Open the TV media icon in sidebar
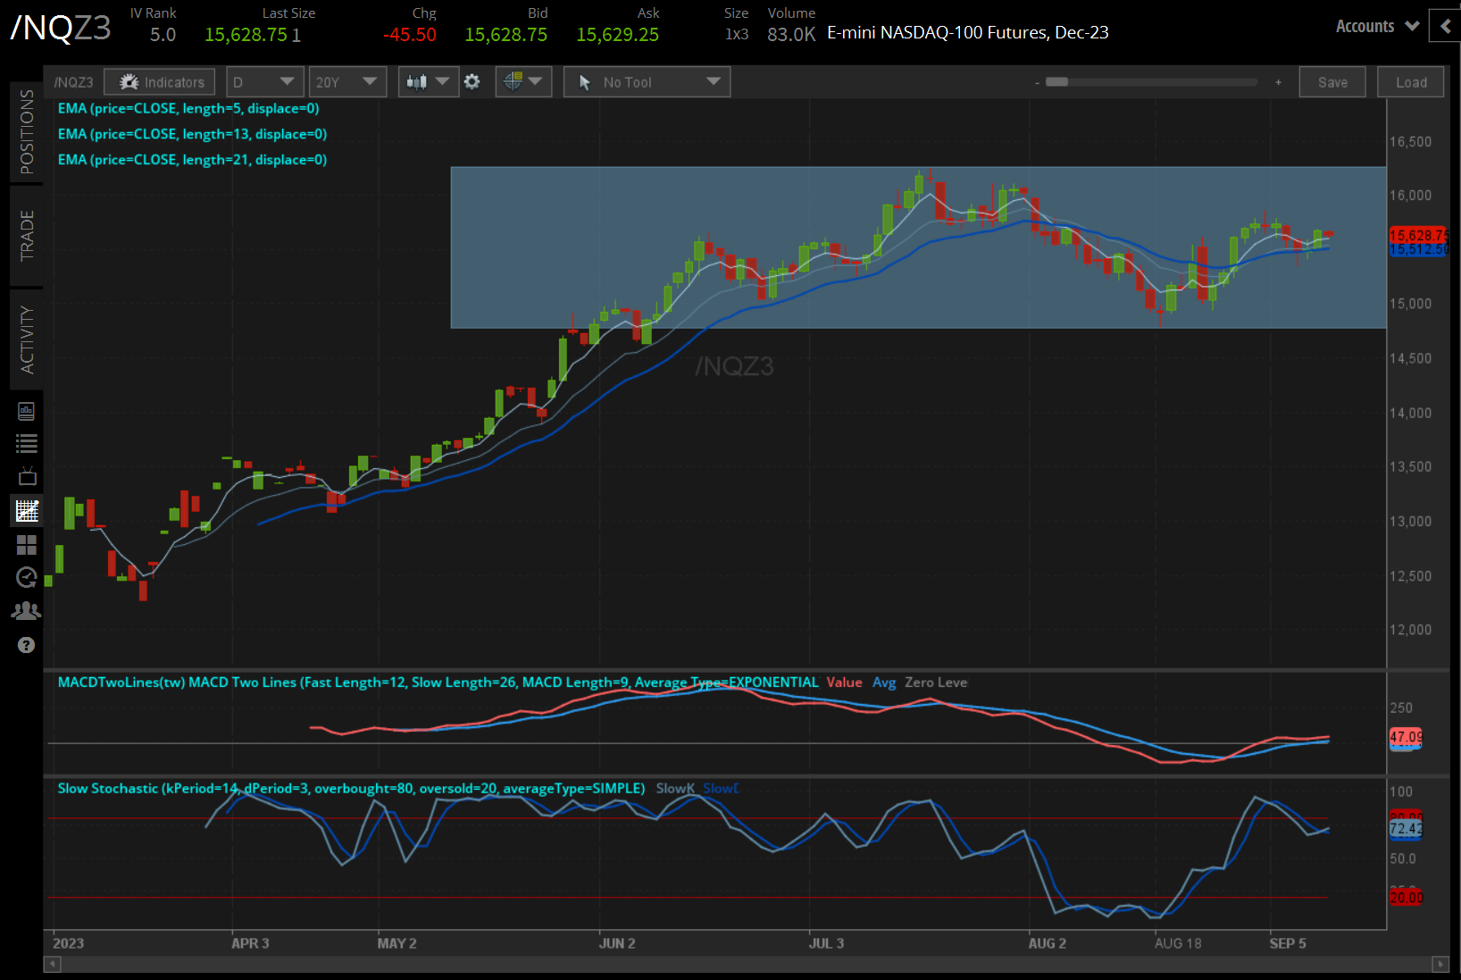Viewport: 1461px width, 980px height. pyautogui.click(x=26, y=476)
